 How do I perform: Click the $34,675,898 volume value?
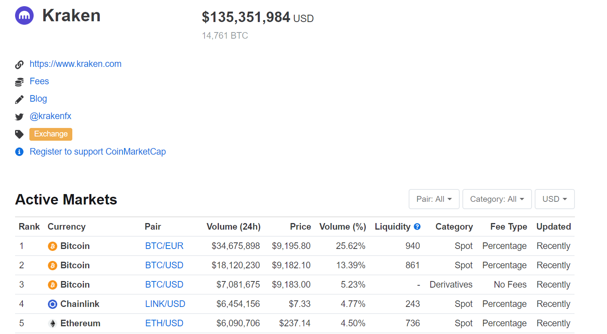[x=236, y=246]
